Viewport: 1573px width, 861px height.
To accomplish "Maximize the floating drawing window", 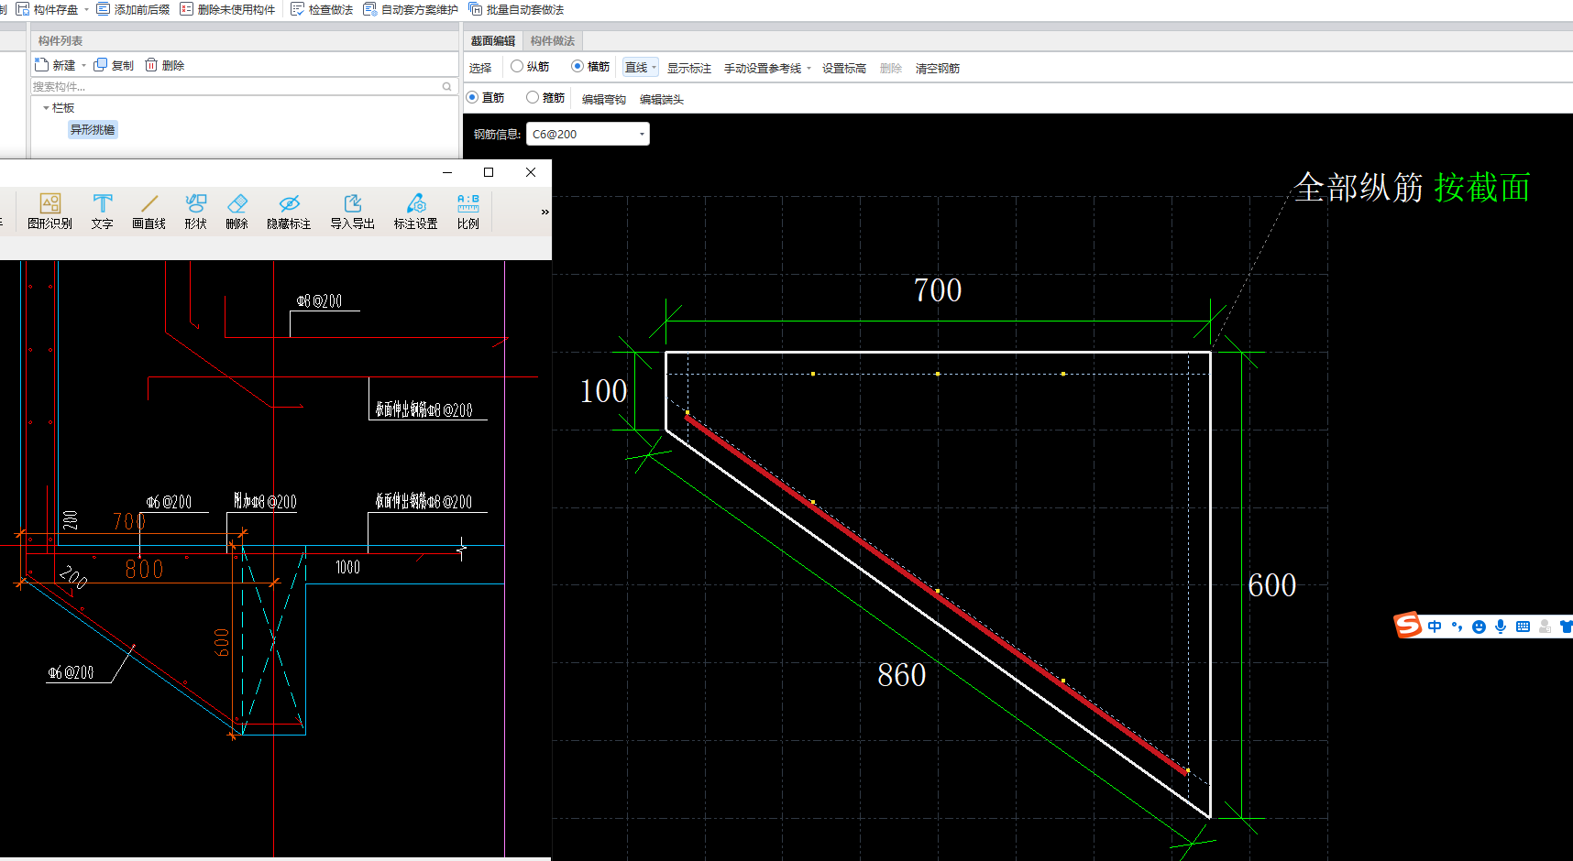I will (489, 172).
